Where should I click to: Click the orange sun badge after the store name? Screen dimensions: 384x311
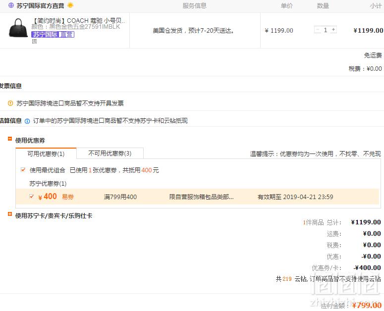pos(70,5)
